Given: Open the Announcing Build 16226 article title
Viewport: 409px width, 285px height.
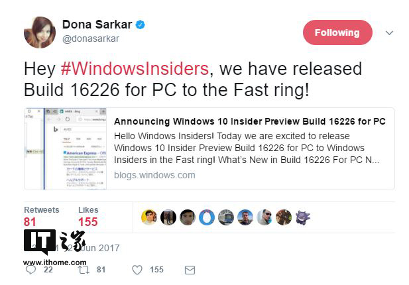Looking at the screenshot, I should pos(250,121).
